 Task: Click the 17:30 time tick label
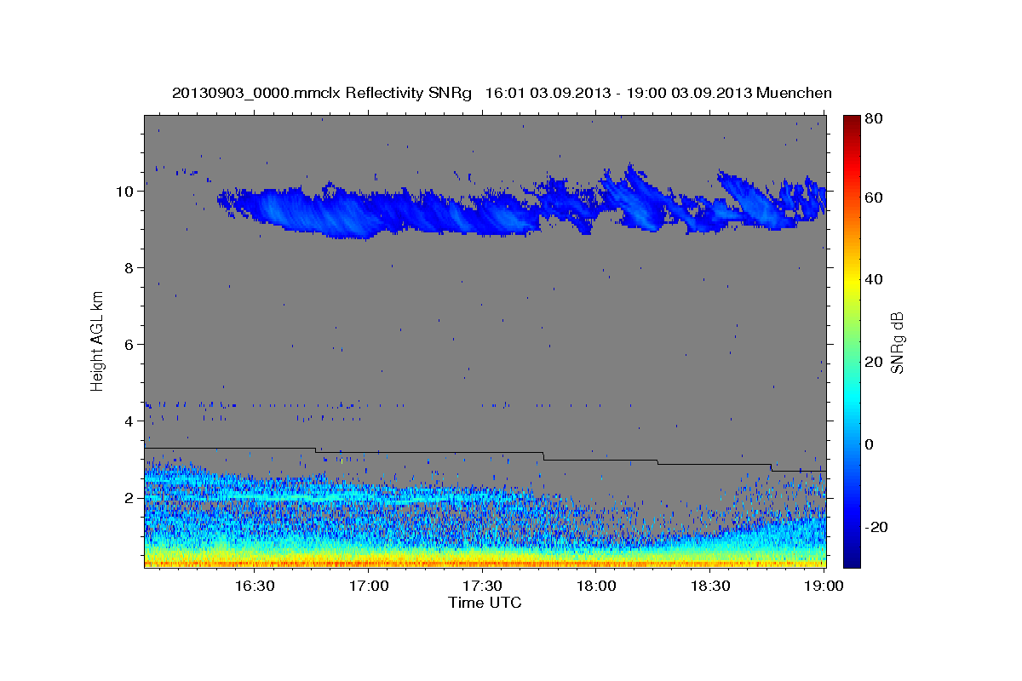(x=482, y=586)
